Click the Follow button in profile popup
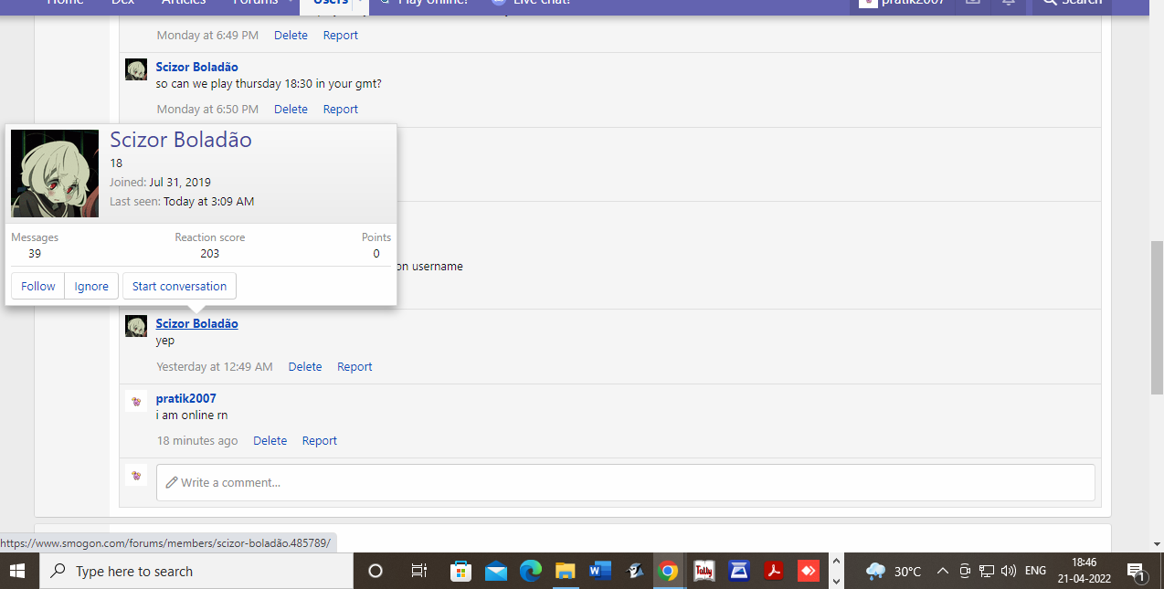The width and height of the screenshot is (1164, 589). pyautogui.click(x=37, y=286)
